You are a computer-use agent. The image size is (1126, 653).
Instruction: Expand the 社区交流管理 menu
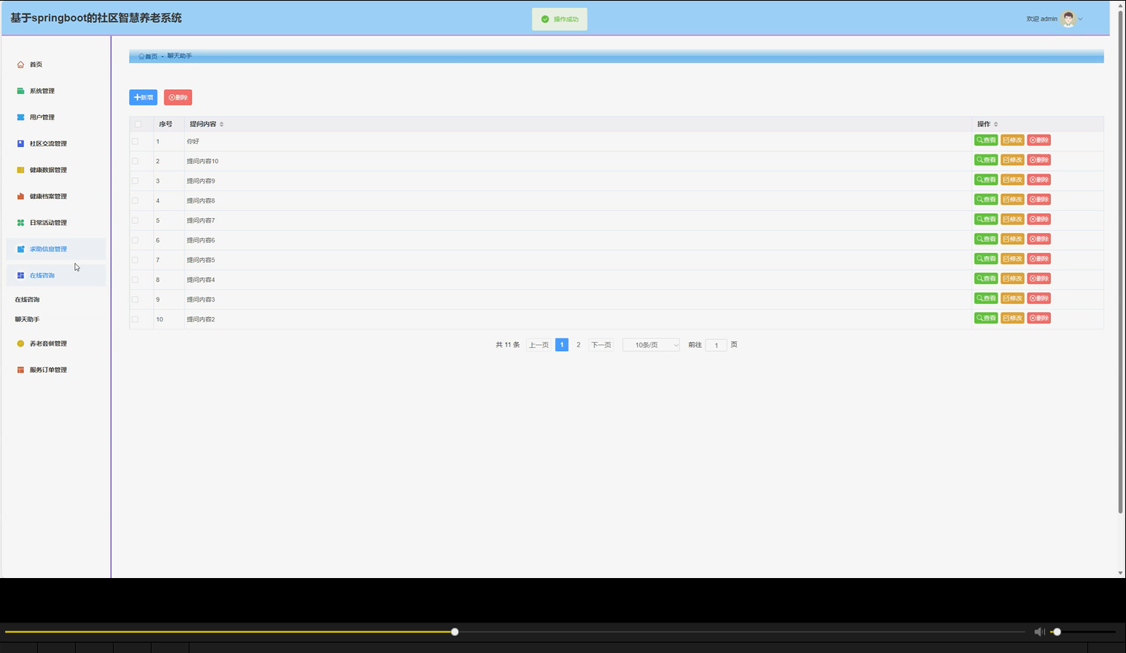coord(56,143)
